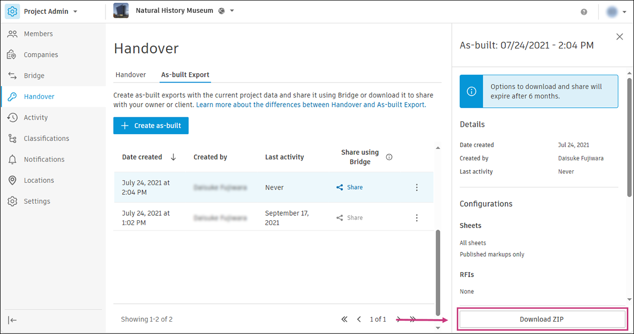Close the As-built details panel
The height and width of the screenshot is (334, 634).
(x=619, y=37)
